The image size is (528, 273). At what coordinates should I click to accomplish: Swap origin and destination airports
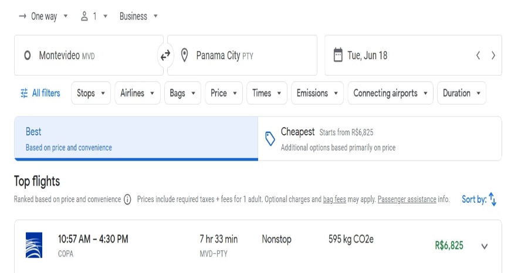click(x=165, y=56)
